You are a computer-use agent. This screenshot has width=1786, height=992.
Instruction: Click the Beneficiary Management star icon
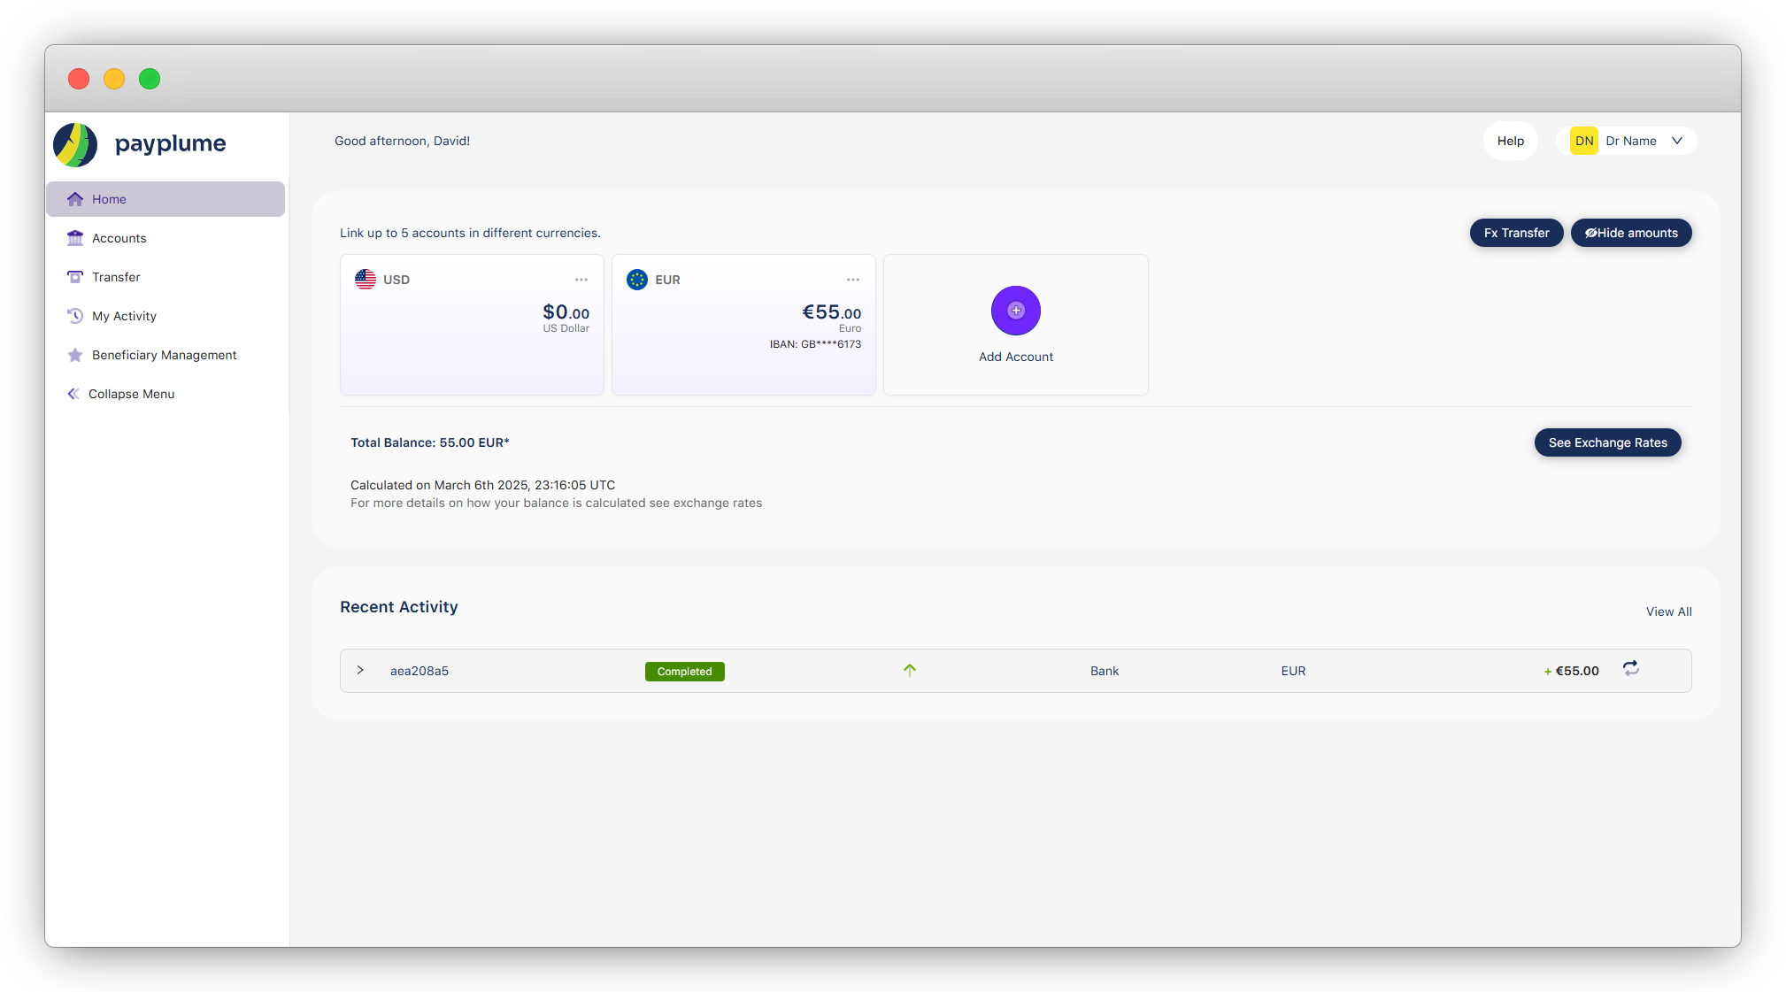pyautogui.click(x=75, y=355)
